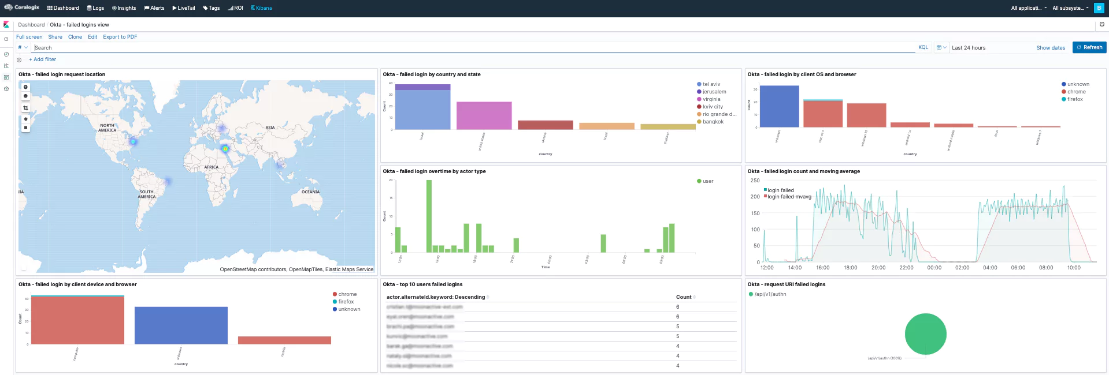Open the filter options gear icon
The height and width of the screenshot is (375, 1109).
pos(19,60)
